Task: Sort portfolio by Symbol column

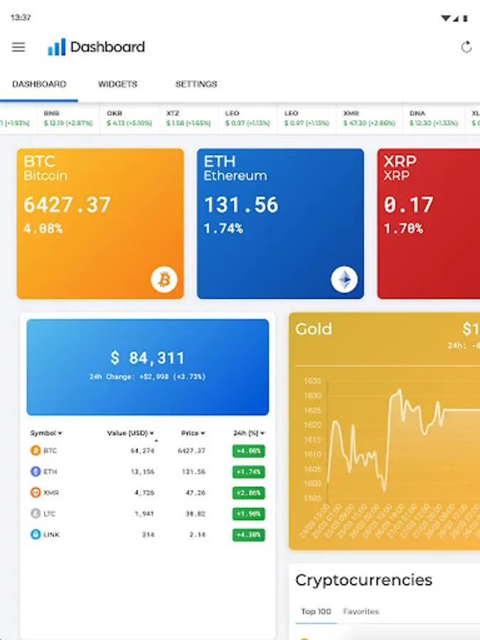Action: [x=46, y=433]
